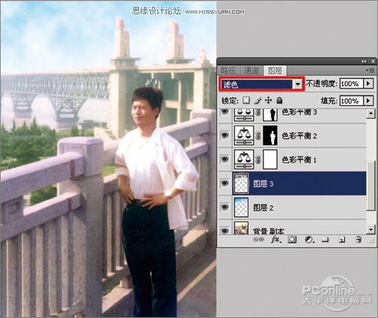Collapse the panel with double-arrow icon
Viewport: 378px width, 318px height.
[364, 62]
